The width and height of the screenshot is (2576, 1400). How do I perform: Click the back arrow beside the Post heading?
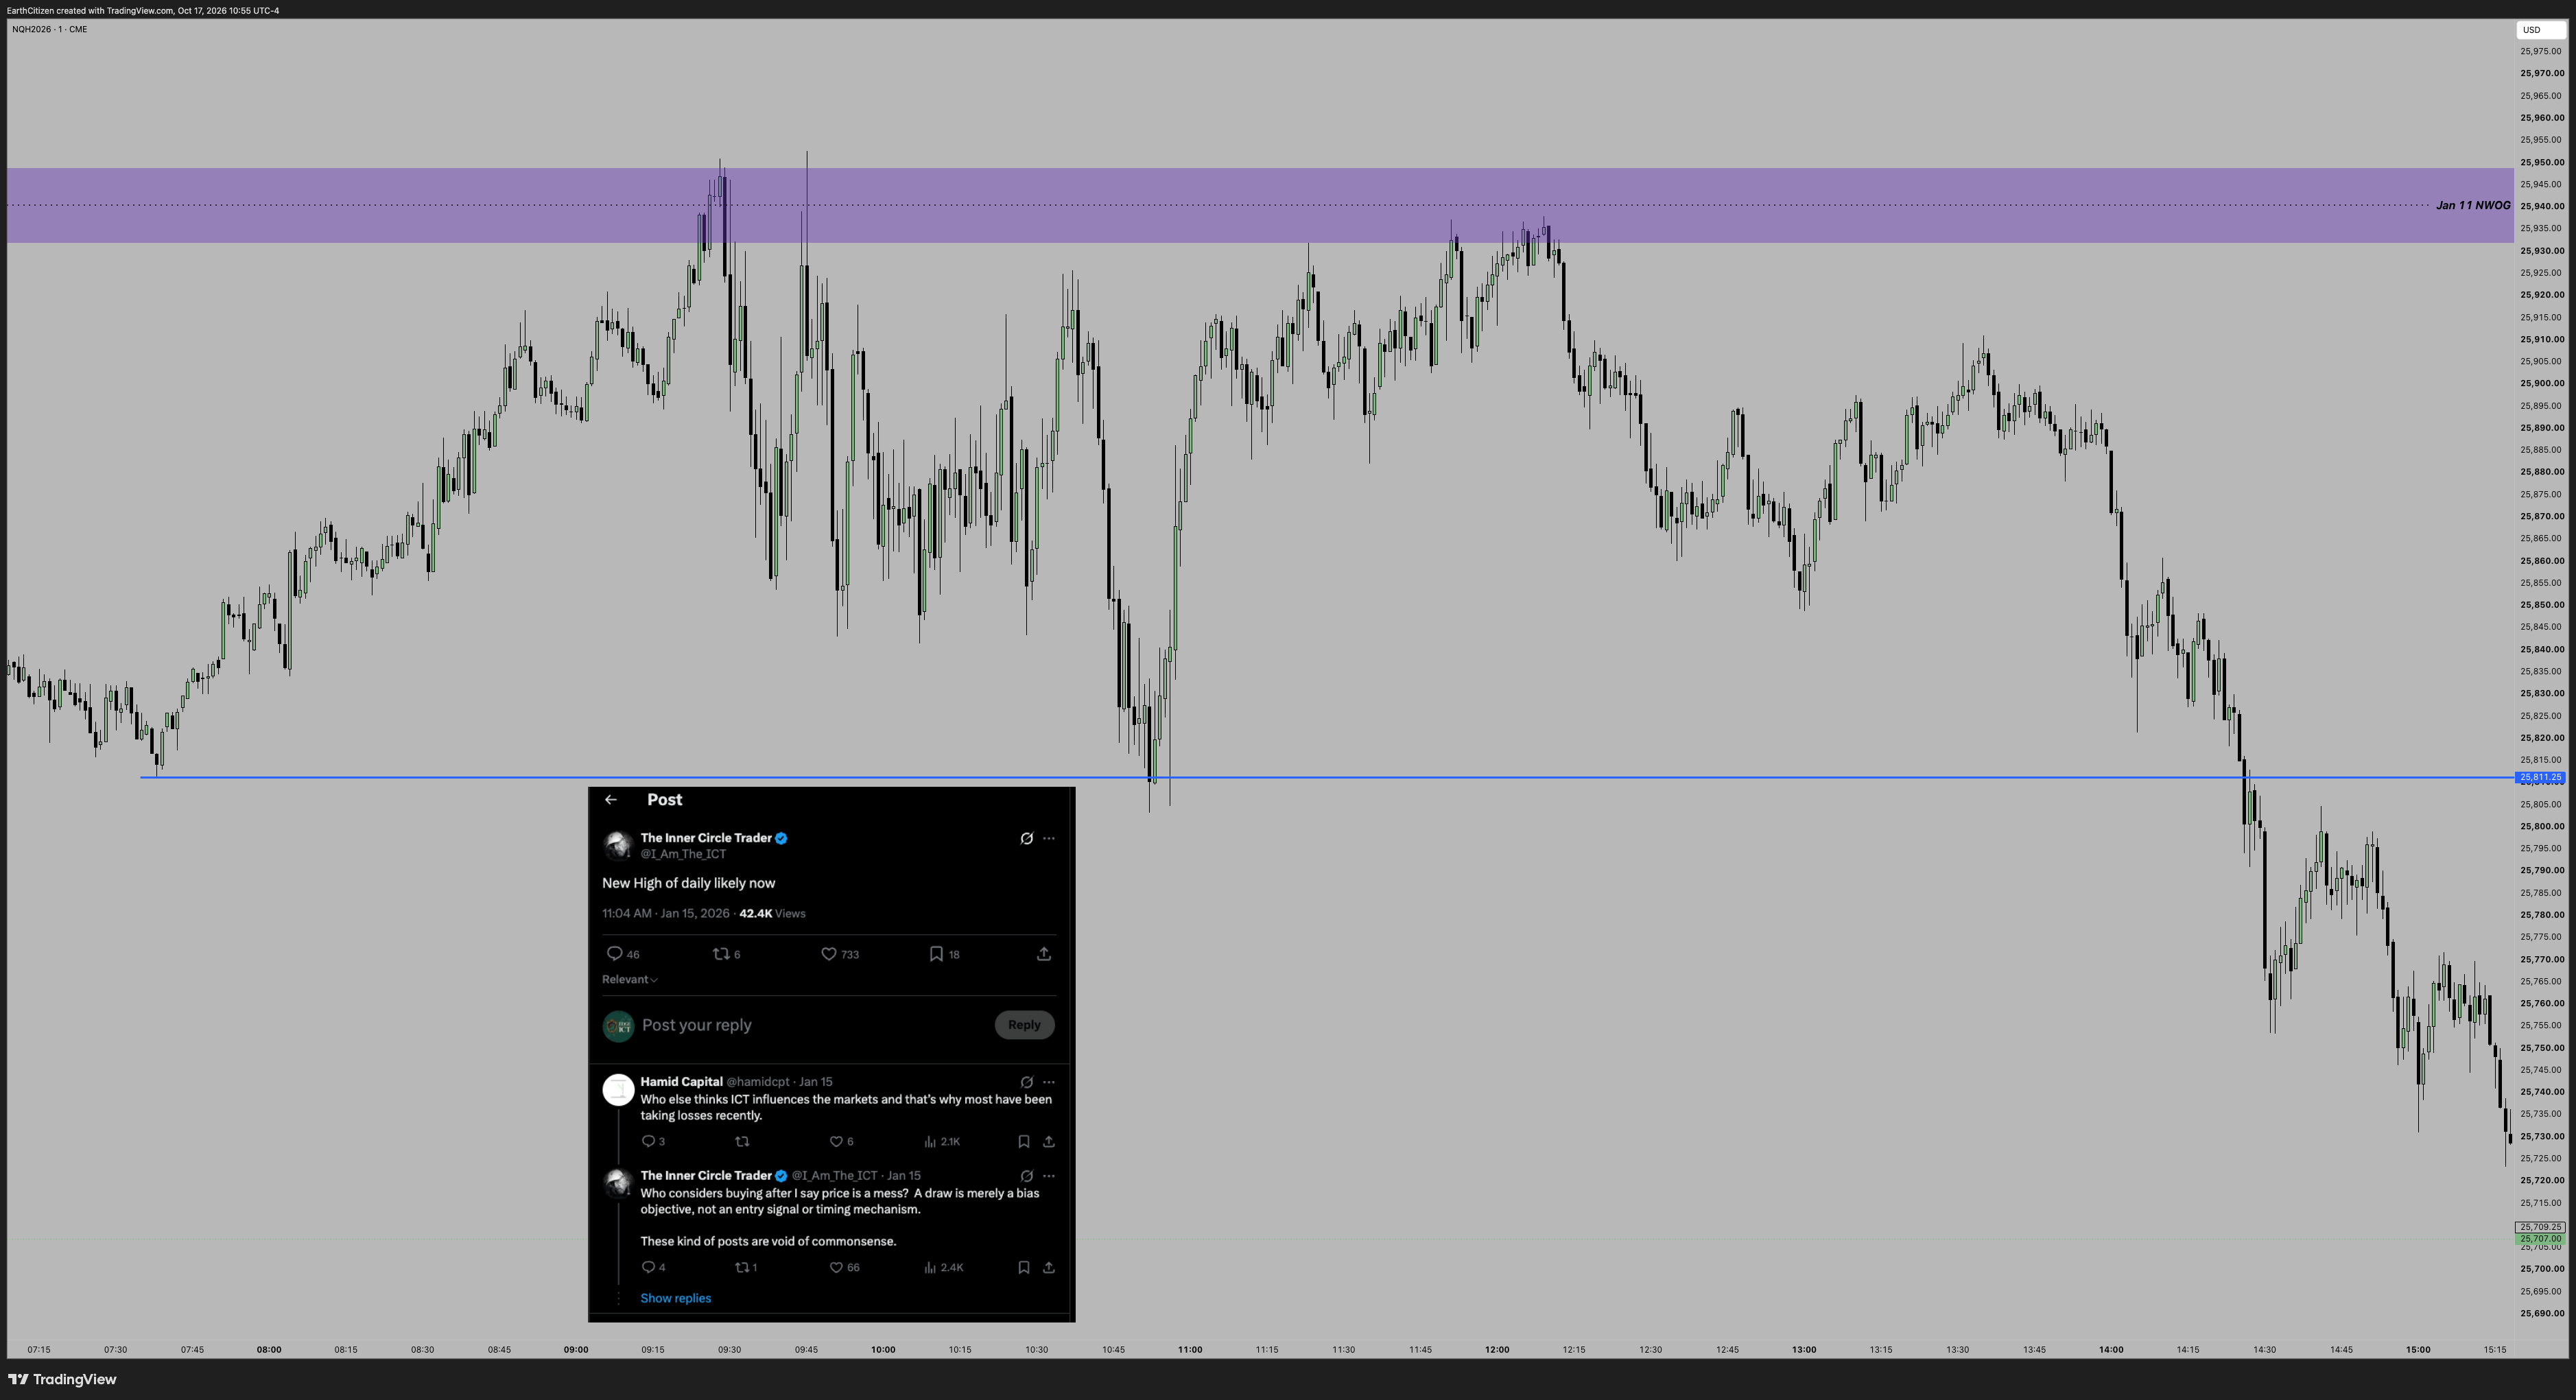[x=611, y=800]
